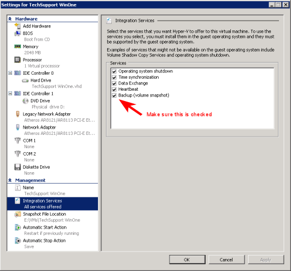This screenshot has height=271, width=291.
Task: Select the BIOS icon
Action: pos(18,33)
